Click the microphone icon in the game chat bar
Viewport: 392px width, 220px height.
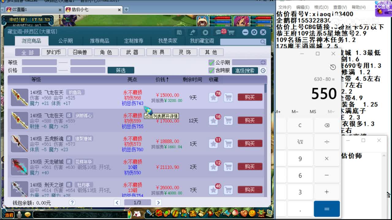(x=19, y=215)
